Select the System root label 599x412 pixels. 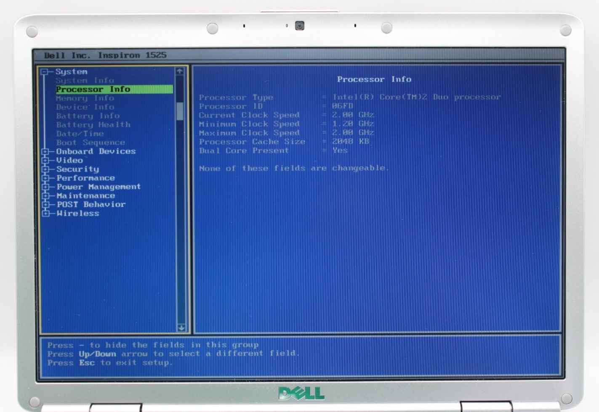tap(71, 72)
